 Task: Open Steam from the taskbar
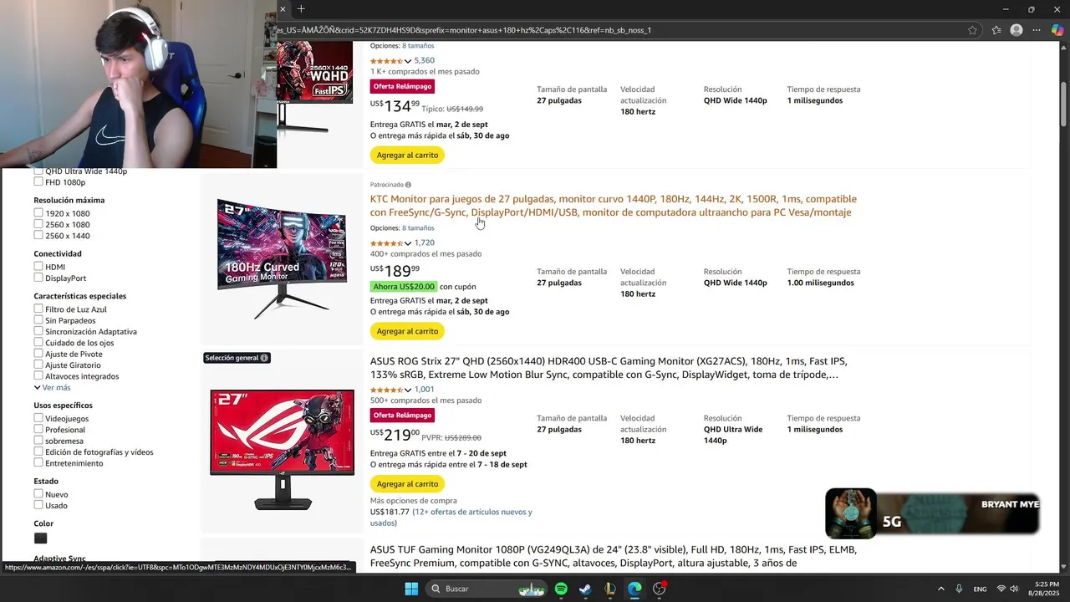click(x=585, y=589)
